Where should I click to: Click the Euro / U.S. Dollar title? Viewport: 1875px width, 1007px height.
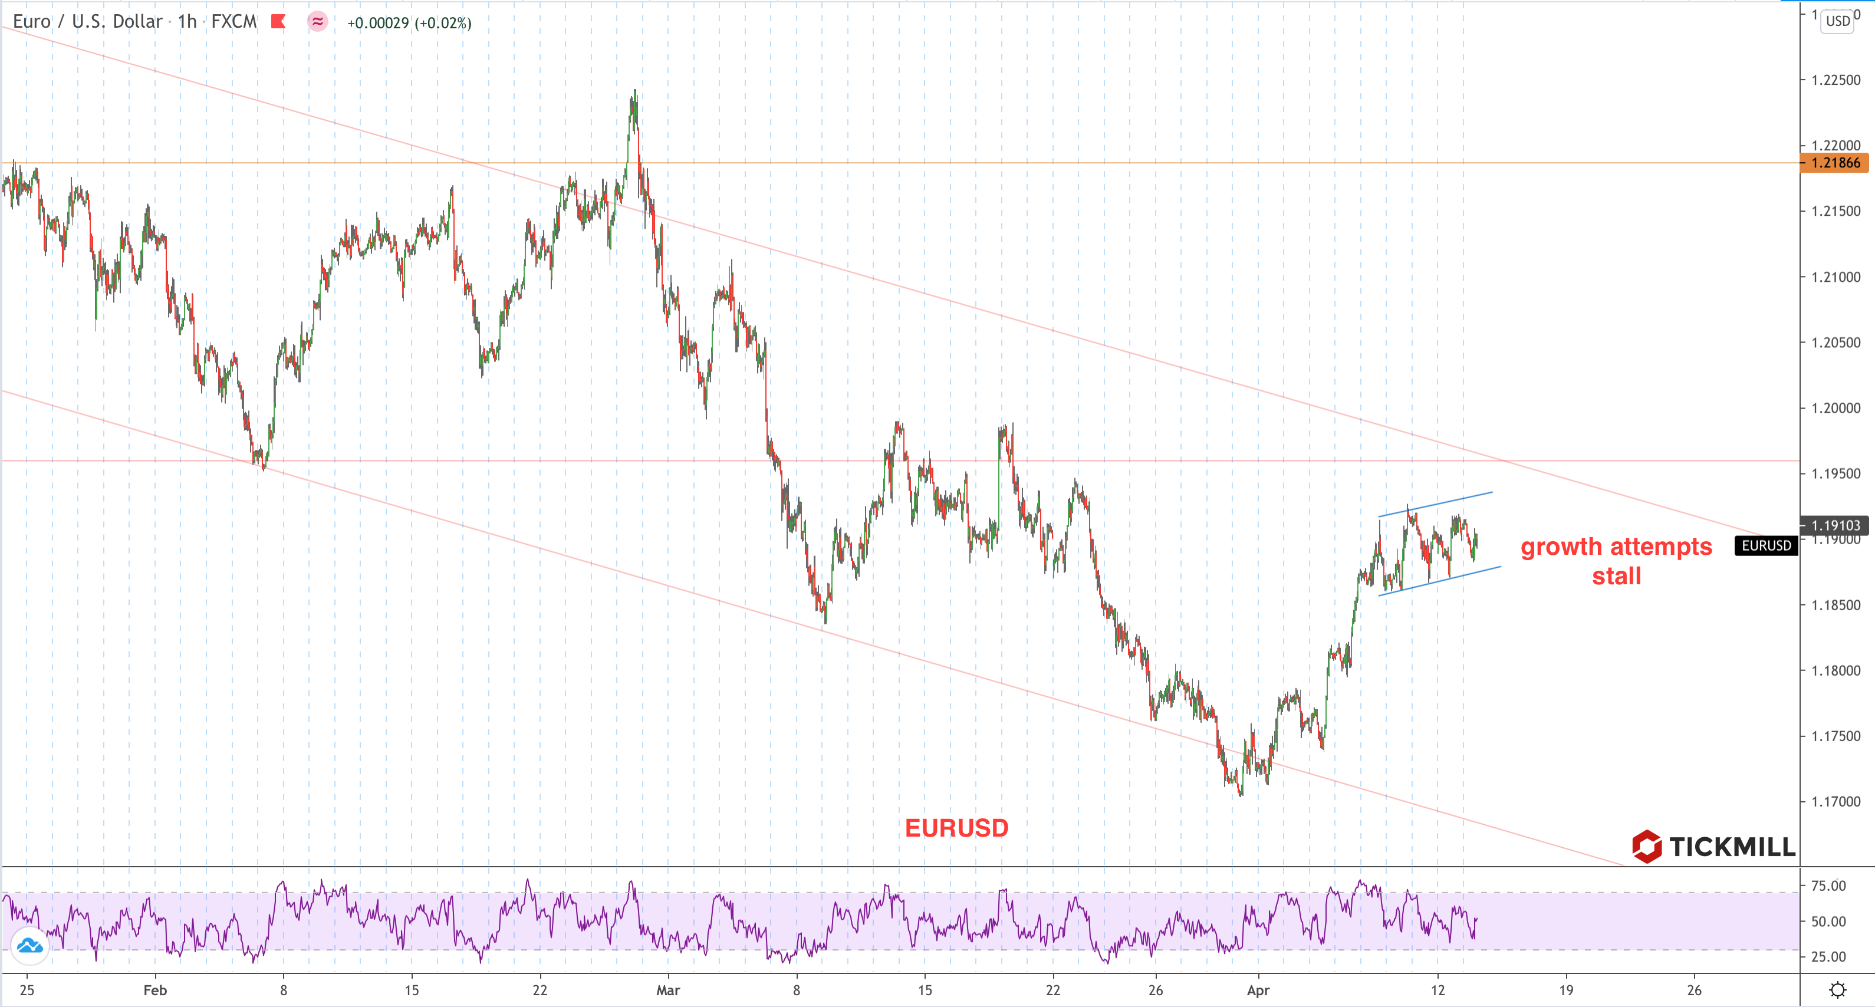87,22
